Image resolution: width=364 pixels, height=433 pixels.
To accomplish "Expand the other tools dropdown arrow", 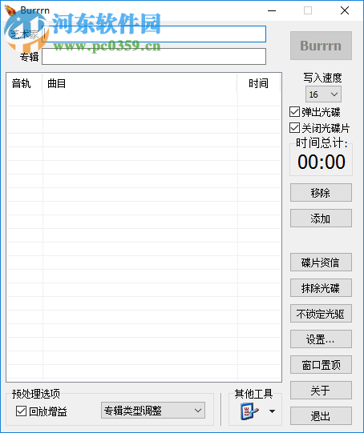I will tap(272, 411).
